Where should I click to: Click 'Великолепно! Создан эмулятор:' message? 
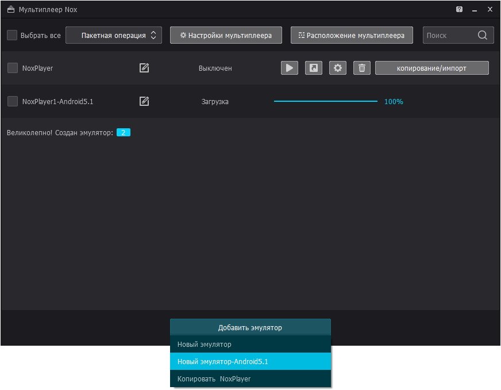(60, 133)
